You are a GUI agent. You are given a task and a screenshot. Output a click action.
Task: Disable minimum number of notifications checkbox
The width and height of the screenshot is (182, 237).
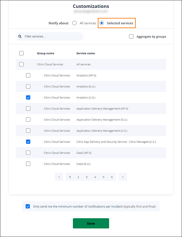coord(28,206)
